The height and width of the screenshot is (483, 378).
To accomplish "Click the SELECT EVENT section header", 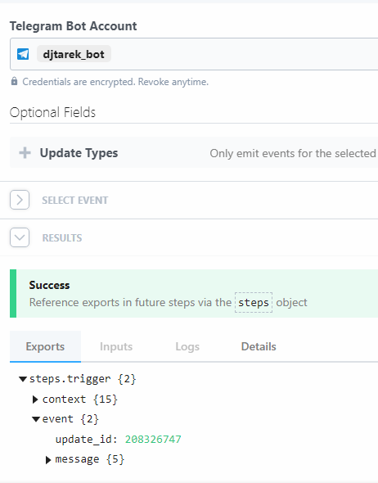I will (x=75, y=201).
